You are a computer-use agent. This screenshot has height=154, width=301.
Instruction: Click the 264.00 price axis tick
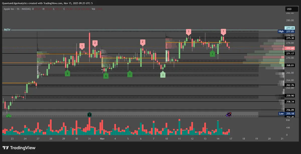[x=290, y=80]
